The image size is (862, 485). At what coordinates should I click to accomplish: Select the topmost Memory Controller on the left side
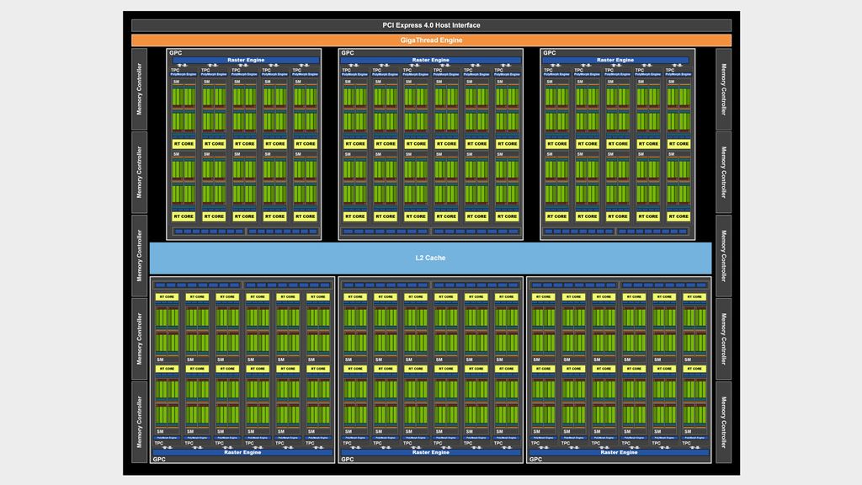click(x=139, y=89)
